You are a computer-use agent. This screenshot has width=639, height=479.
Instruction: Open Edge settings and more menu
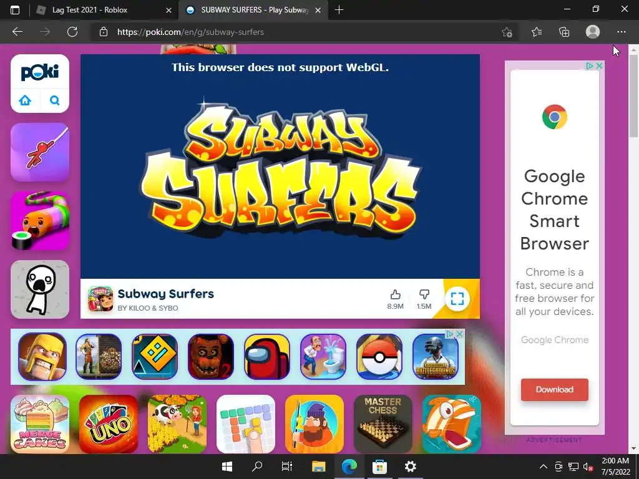[x=621, y=32]
